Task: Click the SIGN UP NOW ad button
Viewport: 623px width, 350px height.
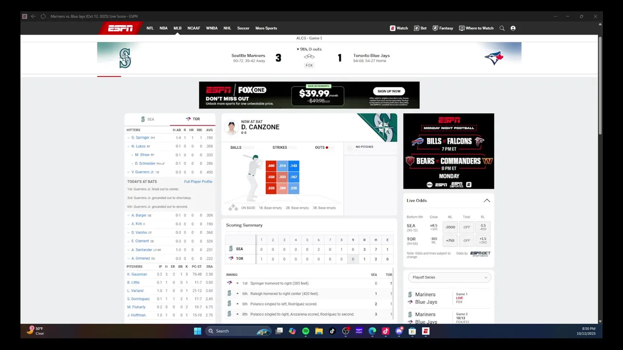Action: [389, 91]
